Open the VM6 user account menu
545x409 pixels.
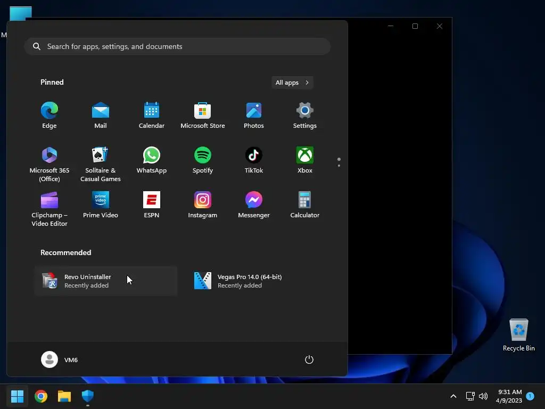tap(60, 359)
